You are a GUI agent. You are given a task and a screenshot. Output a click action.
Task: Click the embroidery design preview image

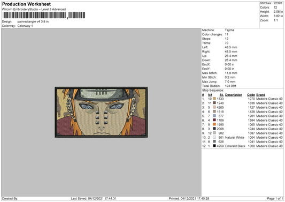(101, 112)
